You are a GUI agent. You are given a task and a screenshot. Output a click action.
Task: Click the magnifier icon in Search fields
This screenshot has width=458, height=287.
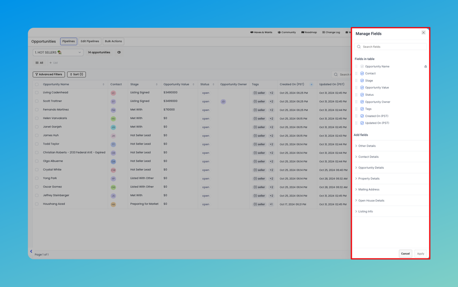click(x=359, y=47)
